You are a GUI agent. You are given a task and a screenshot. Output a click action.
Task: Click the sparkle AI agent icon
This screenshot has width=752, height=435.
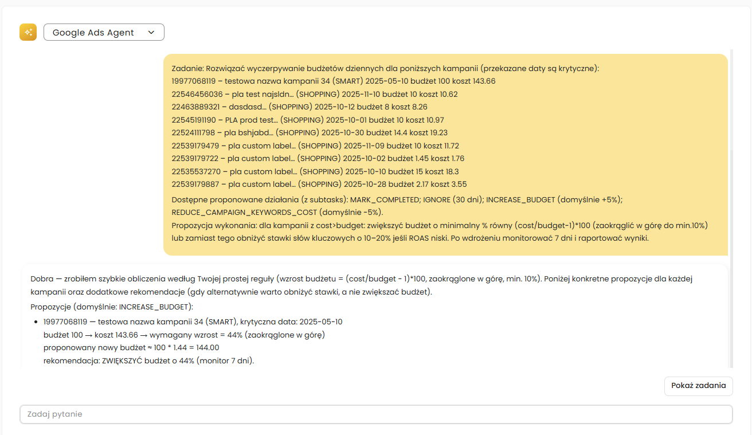pos(28,32)
